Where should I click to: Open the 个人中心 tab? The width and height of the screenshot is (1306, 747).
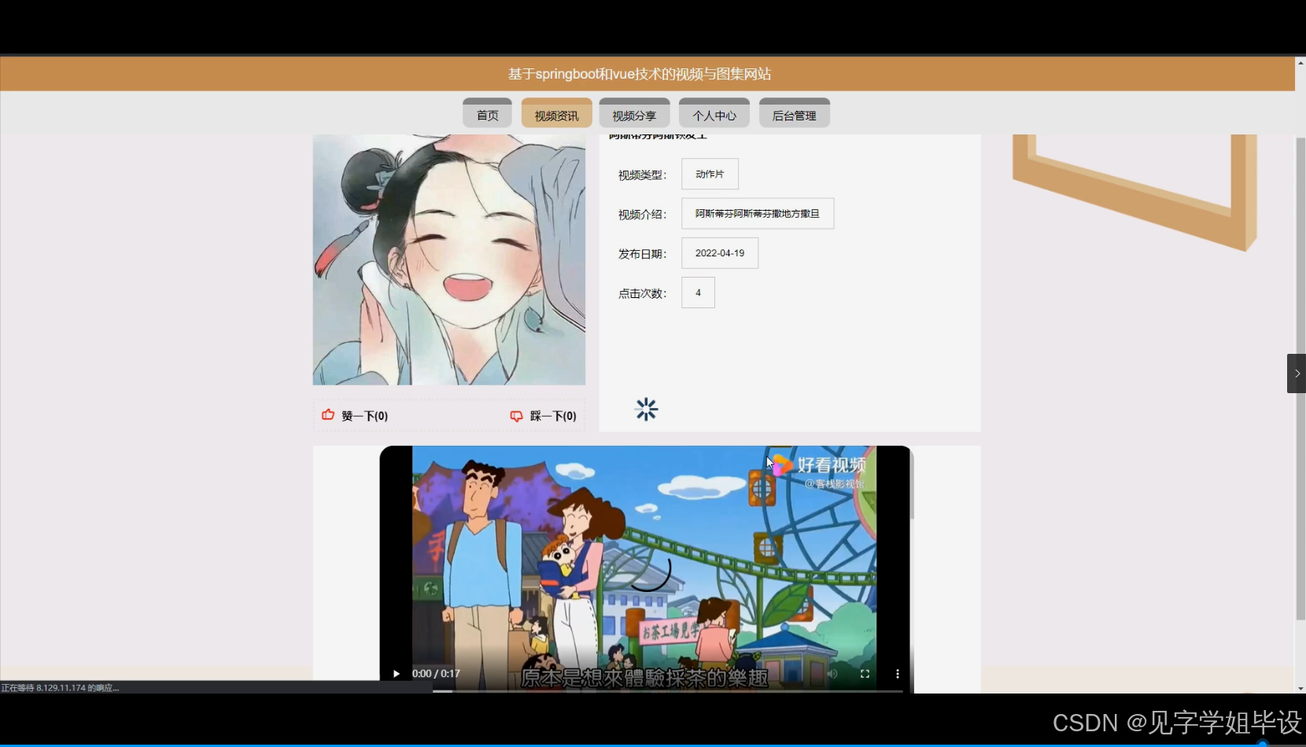pos(714,113)
